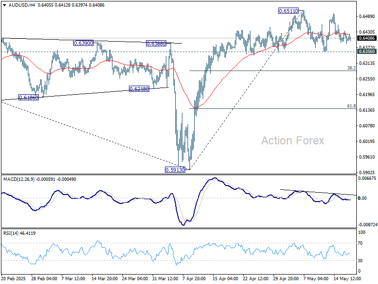378x284 pixels.
Task: Click the Action Forex watermark
Action: coord(292,141)
